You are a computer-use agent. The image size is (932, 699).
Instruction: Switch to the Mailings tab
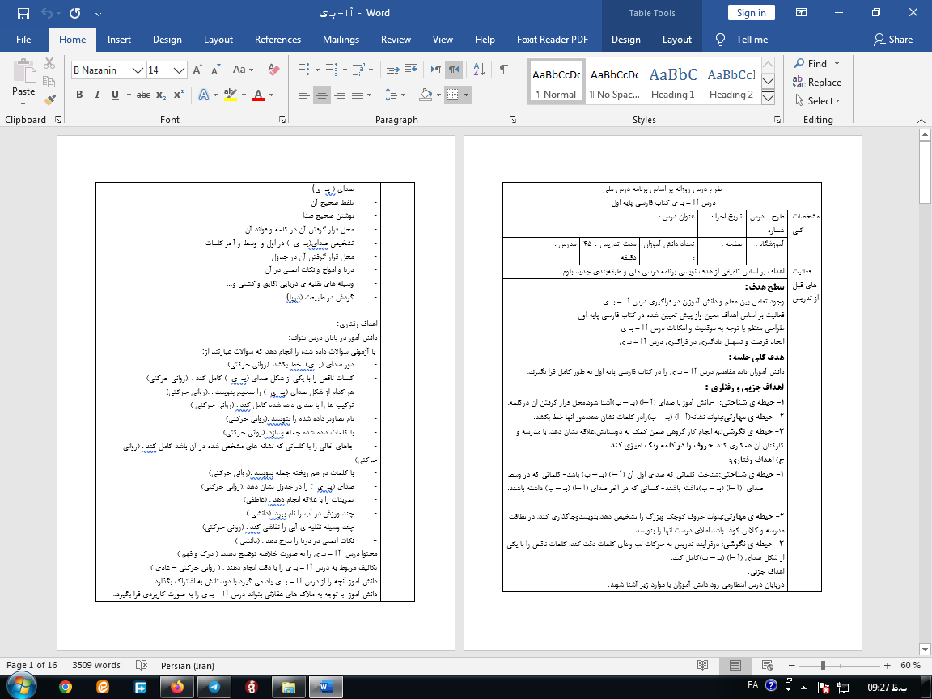pos(341,40)
